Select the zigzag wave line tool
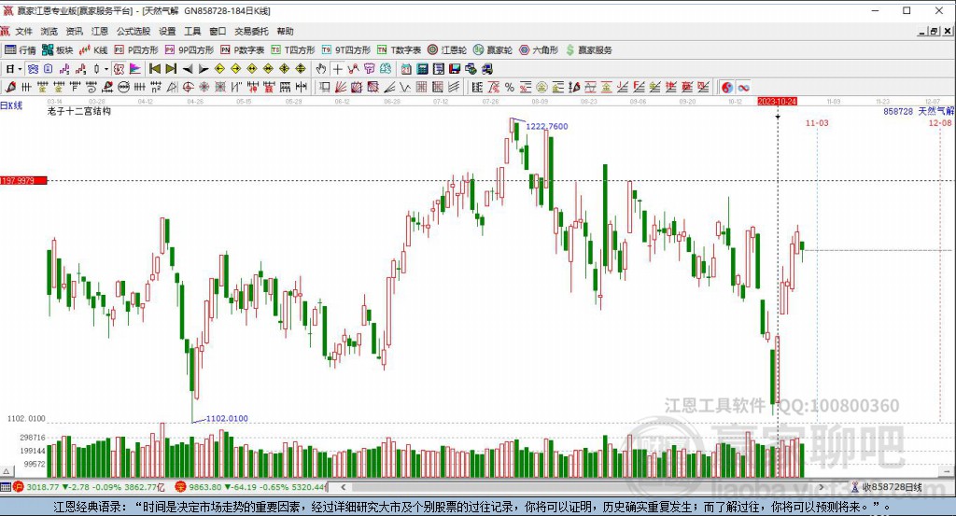 tap(405, 87)
